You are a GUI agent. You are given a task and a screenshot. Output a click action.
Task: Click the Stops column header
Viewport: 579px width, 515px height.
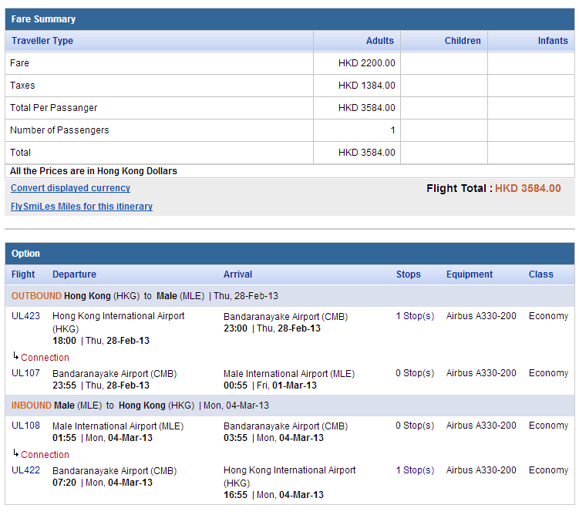pyautogui.click(x=409, y=274)
